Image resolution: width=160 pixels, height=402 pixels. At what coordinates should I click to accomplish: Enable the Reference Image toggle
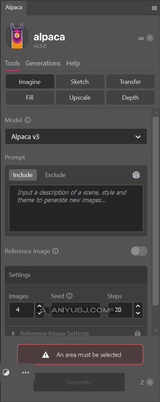coord(139,251)
